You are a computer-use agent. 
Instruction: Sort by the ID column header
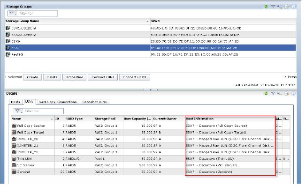[60, 119]
